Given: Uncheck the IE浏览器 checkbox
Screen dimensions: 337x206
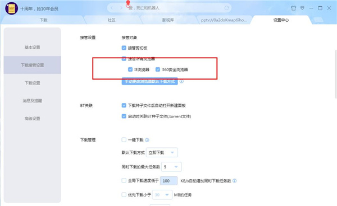Looking at the screenshot, I should 130,69.
